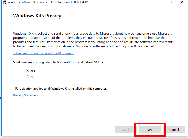
Task: Click the grayed-out maximize window button
Action: click(x=170, y=2)
